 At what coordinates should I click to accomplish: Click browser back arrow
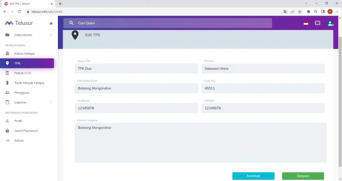(x=5, y=12)
